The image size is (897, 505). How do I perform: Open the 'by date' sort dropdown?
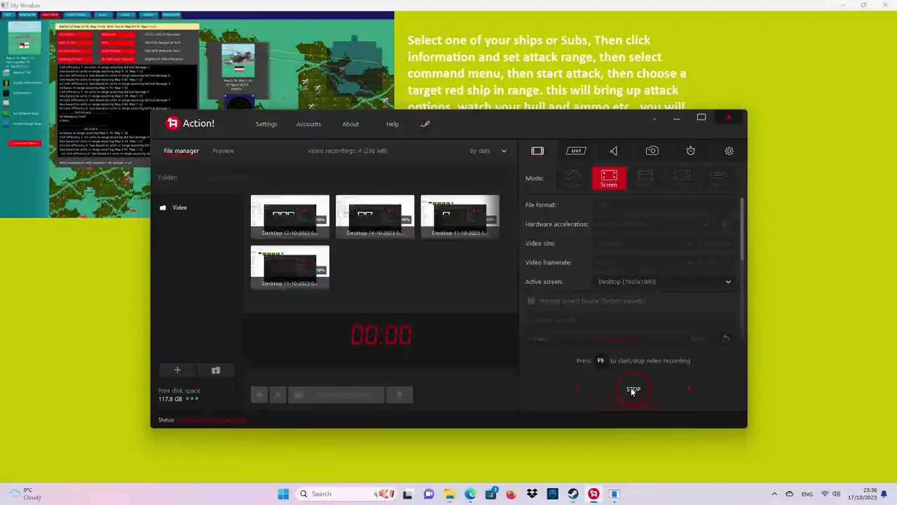pyautogui.click(x=488, y=151)
